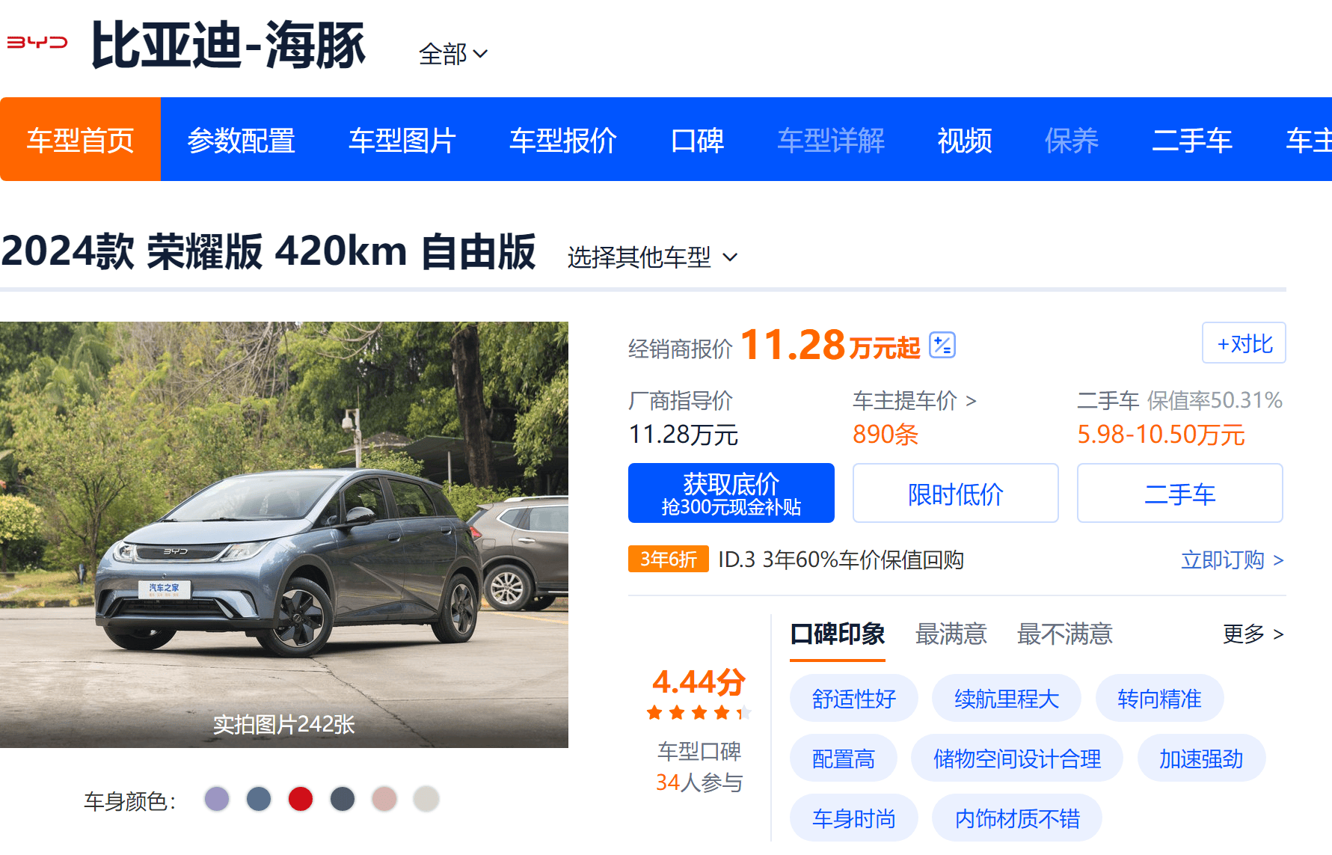The height and width of the screenshot is (855, 1332).
Task: Click the 内饰材质不错 review tag
Action: 1016,818
